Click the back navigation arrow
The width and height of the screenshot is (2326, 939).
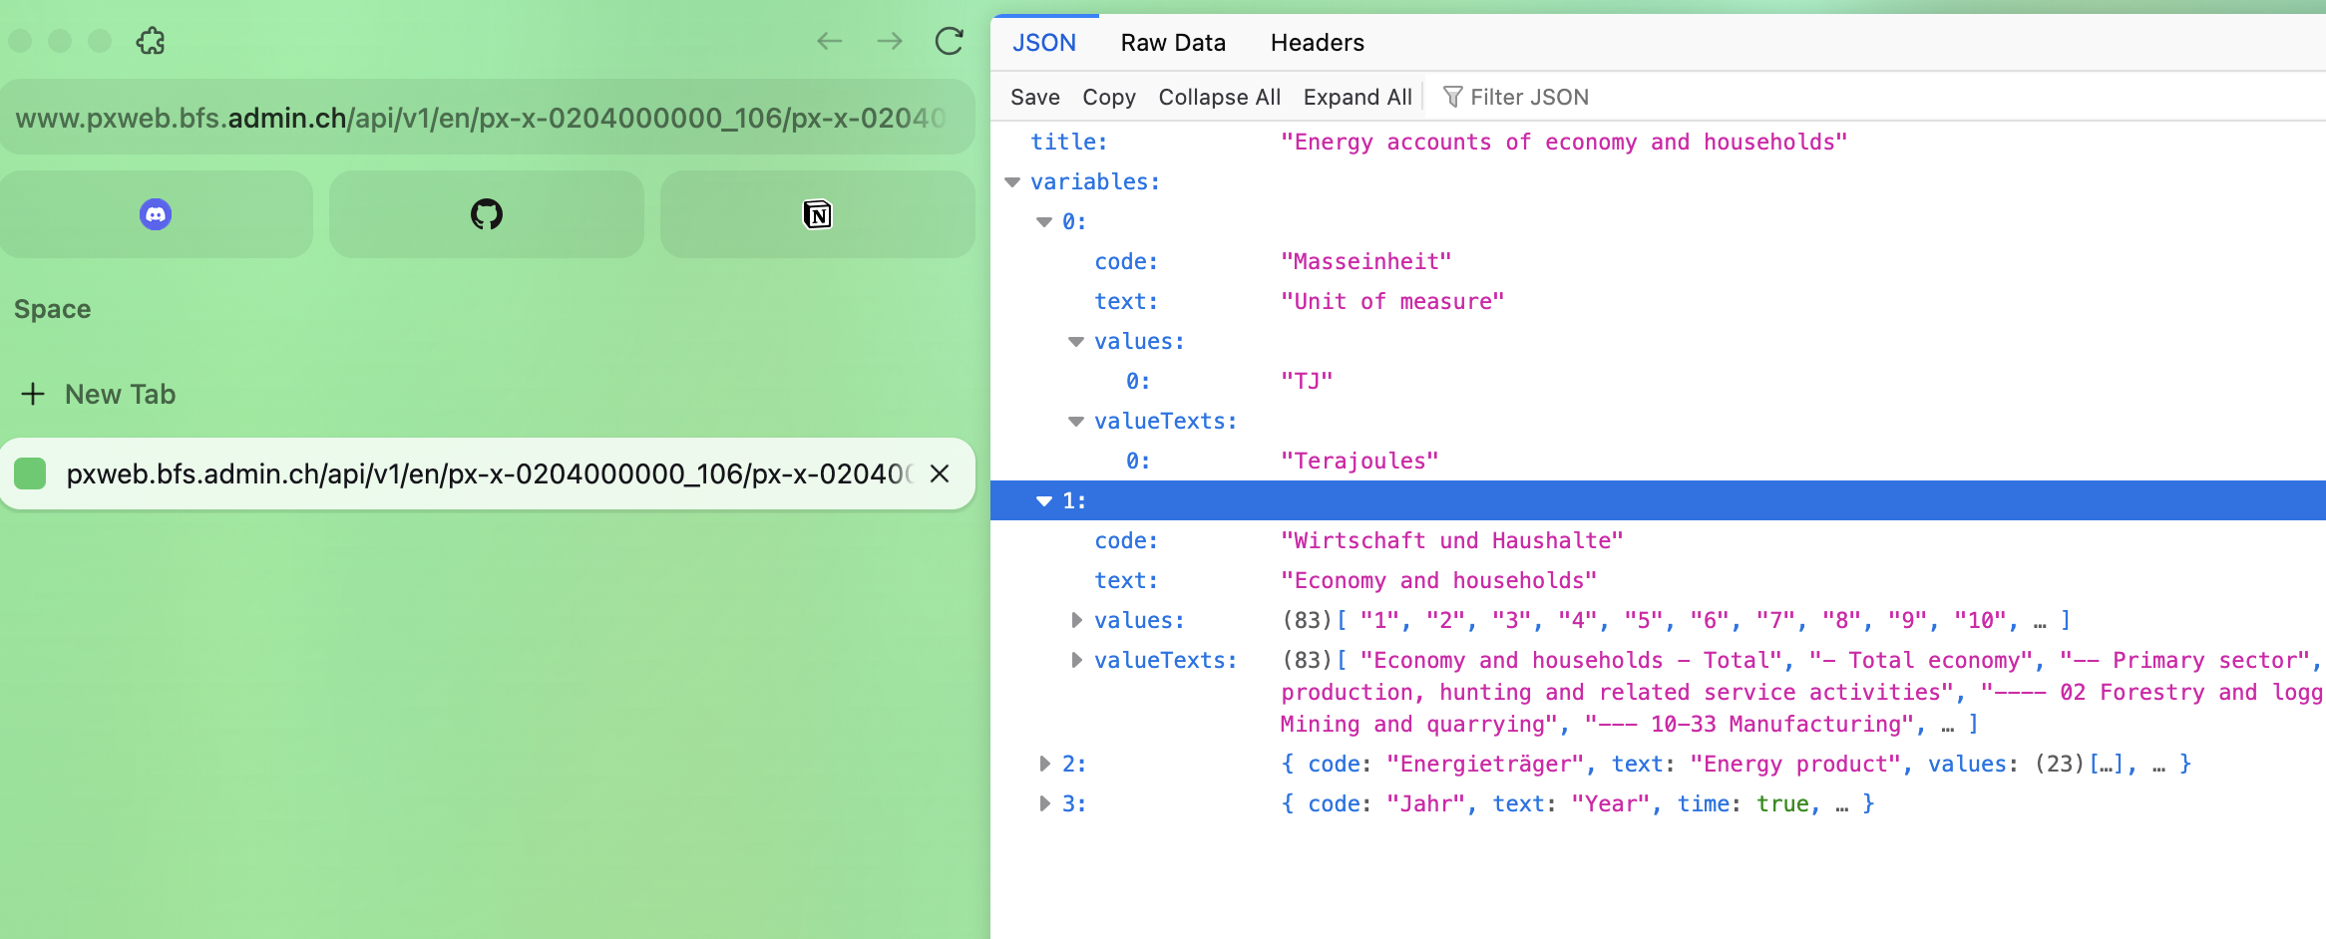tap(829, 41)
